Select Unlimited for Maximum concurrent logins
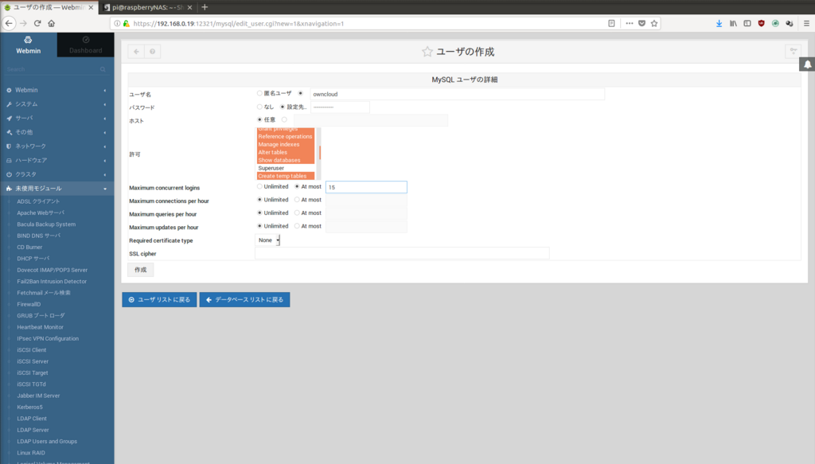Screen dimensions: 815x464 [259, 186]
